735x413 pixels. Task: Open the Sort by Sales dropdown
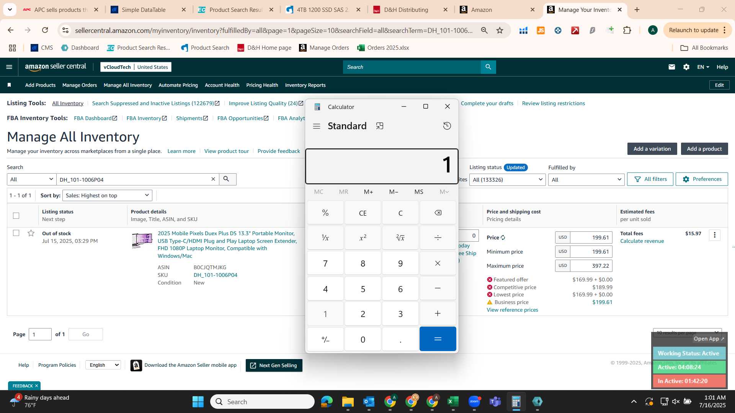[107, 195]
